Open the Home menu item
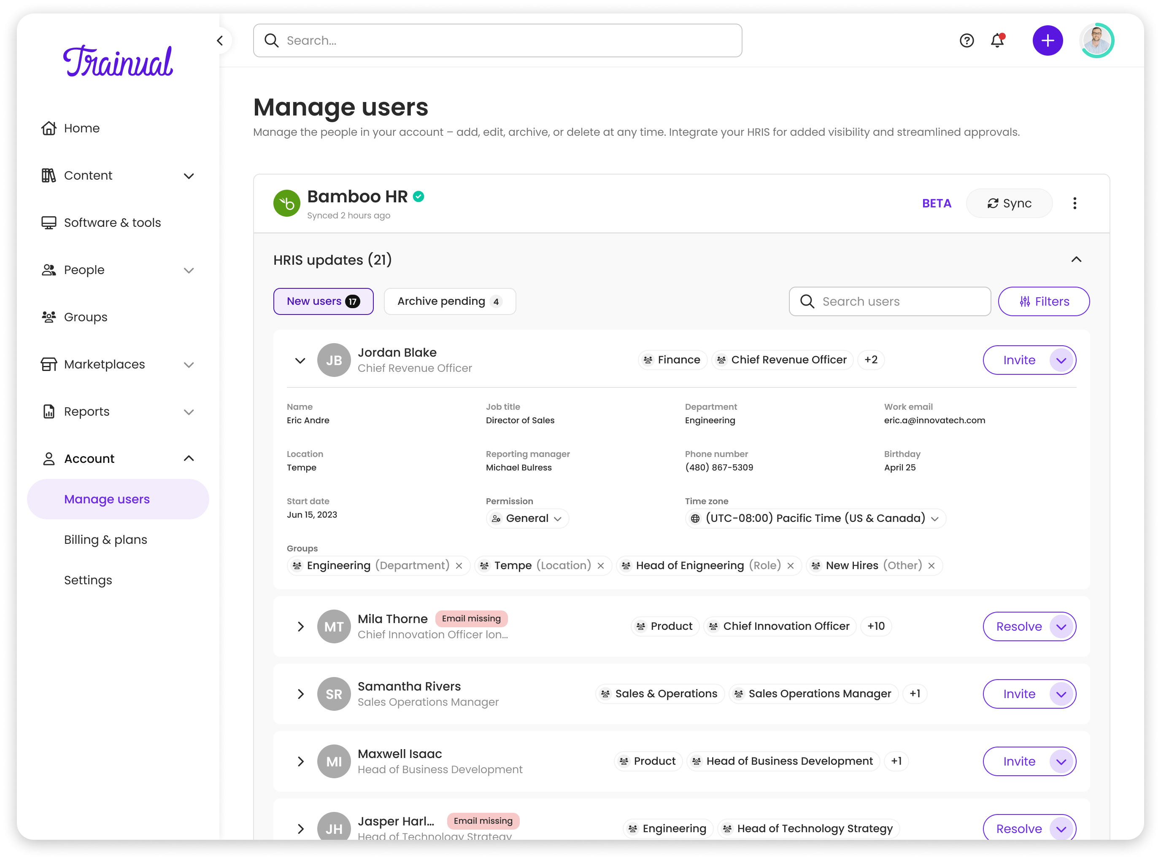Viewport: 1161px width, 860px height. pyautogui.click(x=82, y=128)
